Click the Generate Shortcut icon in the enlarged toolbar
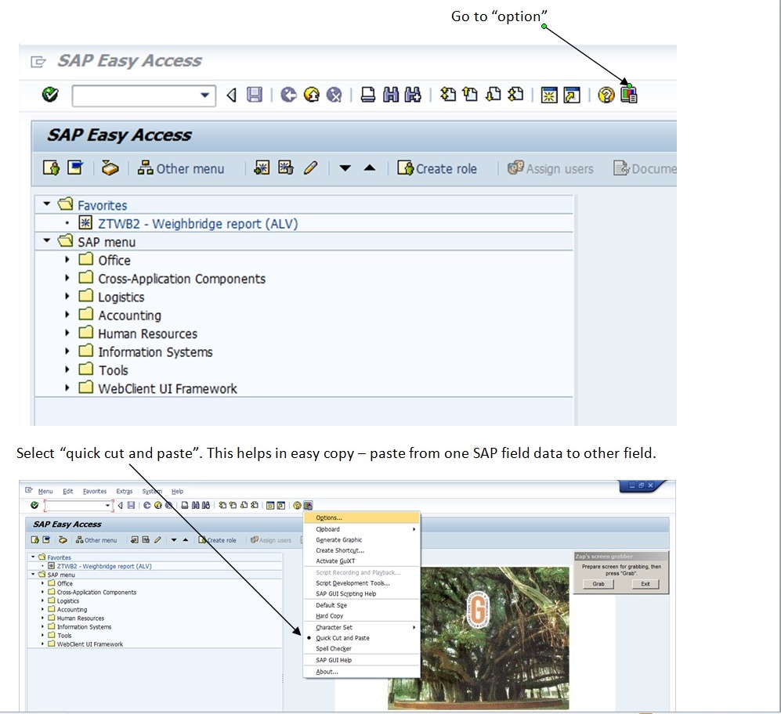Image resolution: width=781 pixels, height=714 pixels. pyautogui.click(x=572, y=95)
